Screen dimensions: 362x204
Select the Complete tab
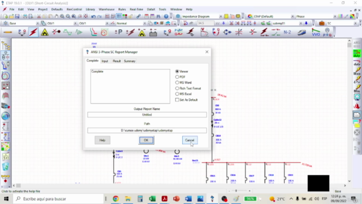pos(92,61)
